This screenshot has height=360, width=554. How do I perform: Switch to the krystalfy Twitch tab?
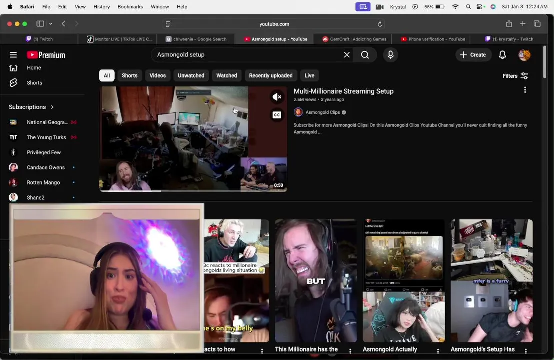[509, 39]
